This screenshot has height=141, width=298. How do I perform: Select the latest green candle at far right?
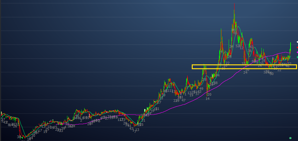click(x=291, y=47)
